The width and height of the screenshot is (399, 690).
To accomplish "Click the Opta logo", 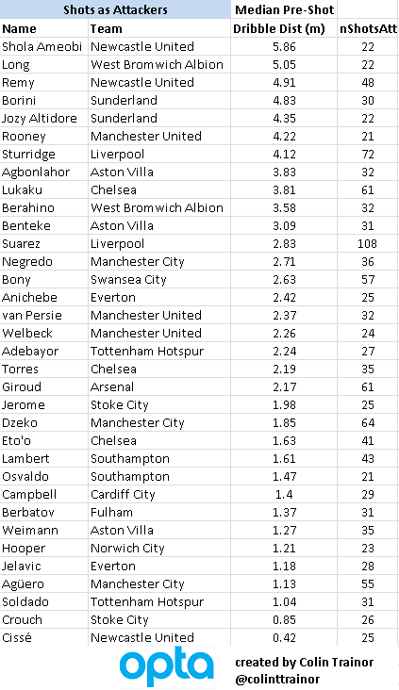I will coord(167,667).
